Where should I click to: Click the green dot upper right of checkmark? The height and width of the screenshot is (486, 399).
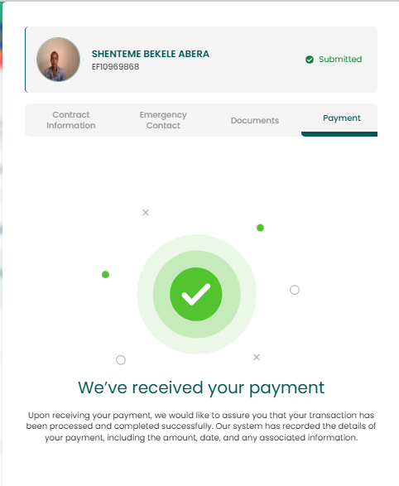pyautogui.click(x=260, y=228)
